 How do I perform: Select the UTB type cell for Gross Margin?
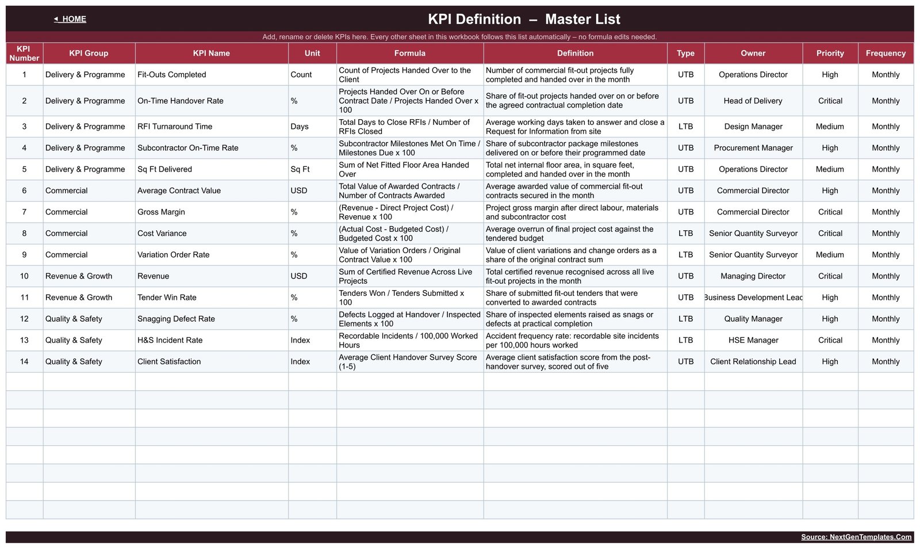(x=685, y=212)
